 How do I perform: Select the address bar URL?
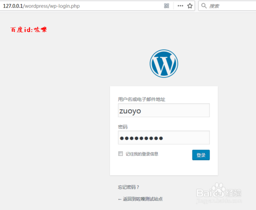[41, 6]
